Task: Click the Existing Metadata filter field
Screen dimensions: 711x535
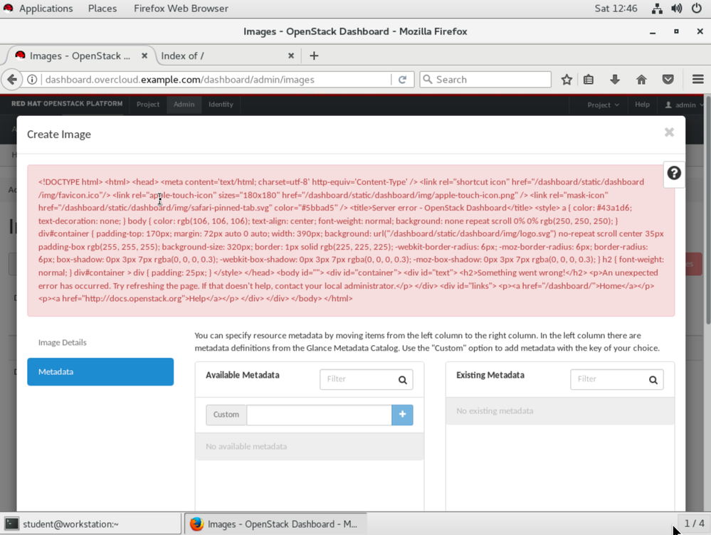Action: [609, 379]
